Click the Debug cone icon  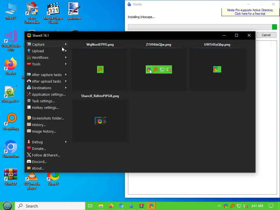29,142
